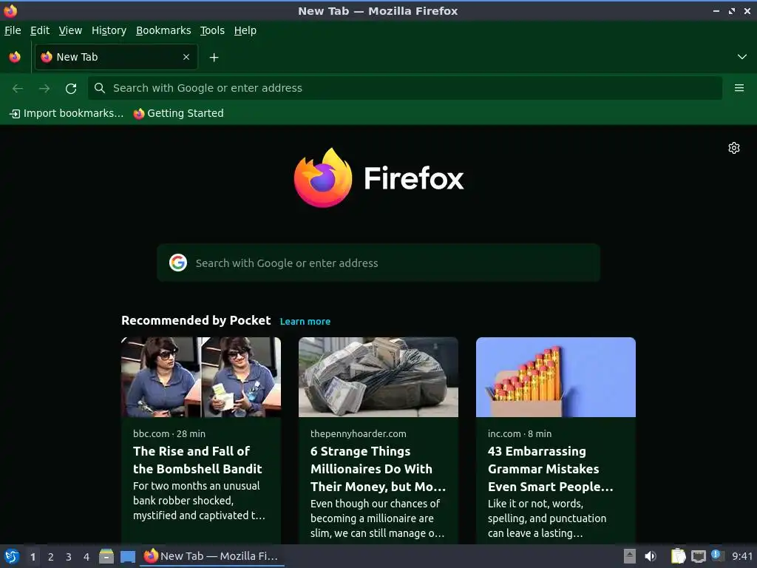757x568 pixels.
Task: Click 6 Strange Things Millionaires headline
Action: click(x=378, y=469)
